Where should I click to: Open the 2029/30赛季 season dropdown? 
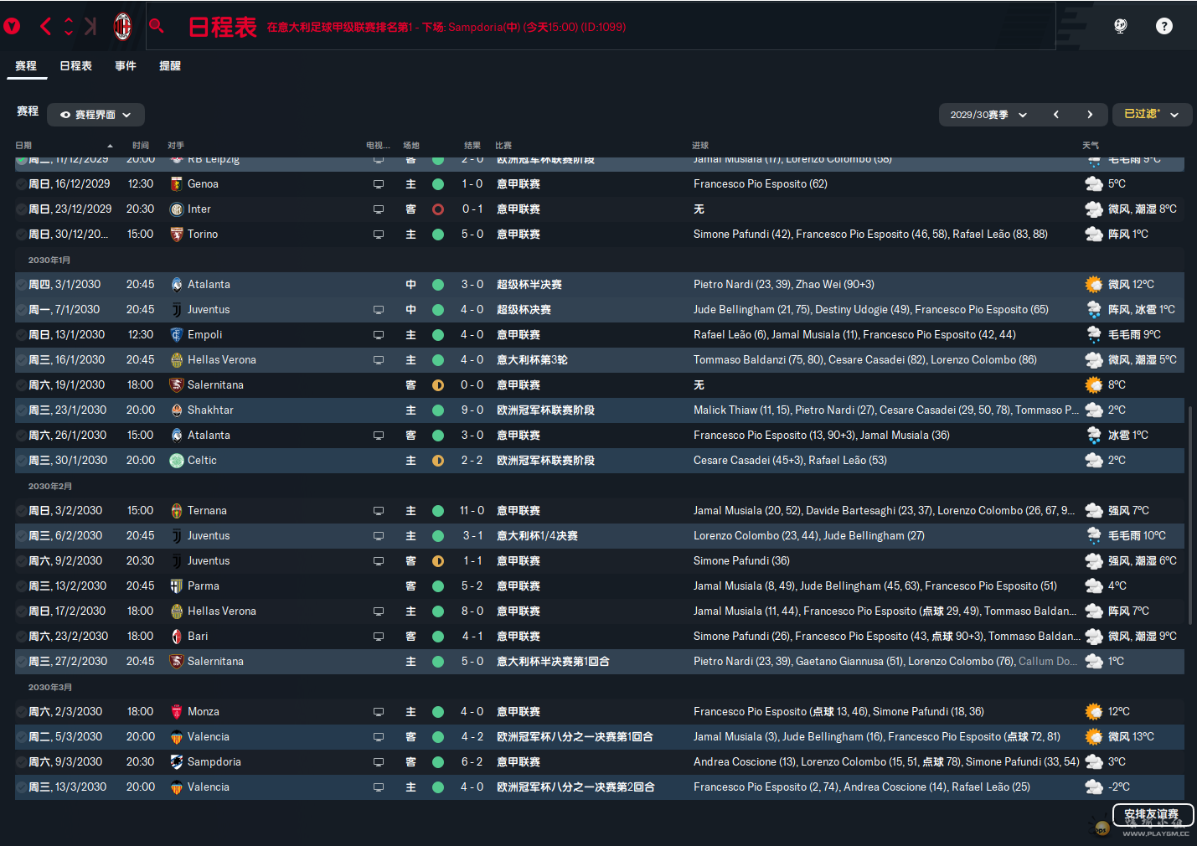coord(988,115)
